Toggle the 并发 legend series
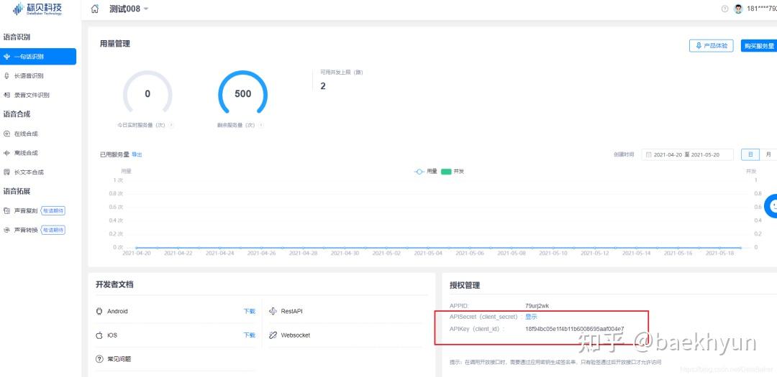The width and height of the screenshot is (777, 377). pos(452,171)
